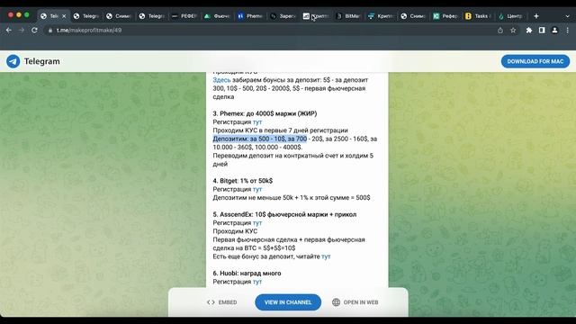Image resolution: width=576 pixels, height=324 pixels.
Task: Switch to the Центр tab
Action: [x=510, y=16]
